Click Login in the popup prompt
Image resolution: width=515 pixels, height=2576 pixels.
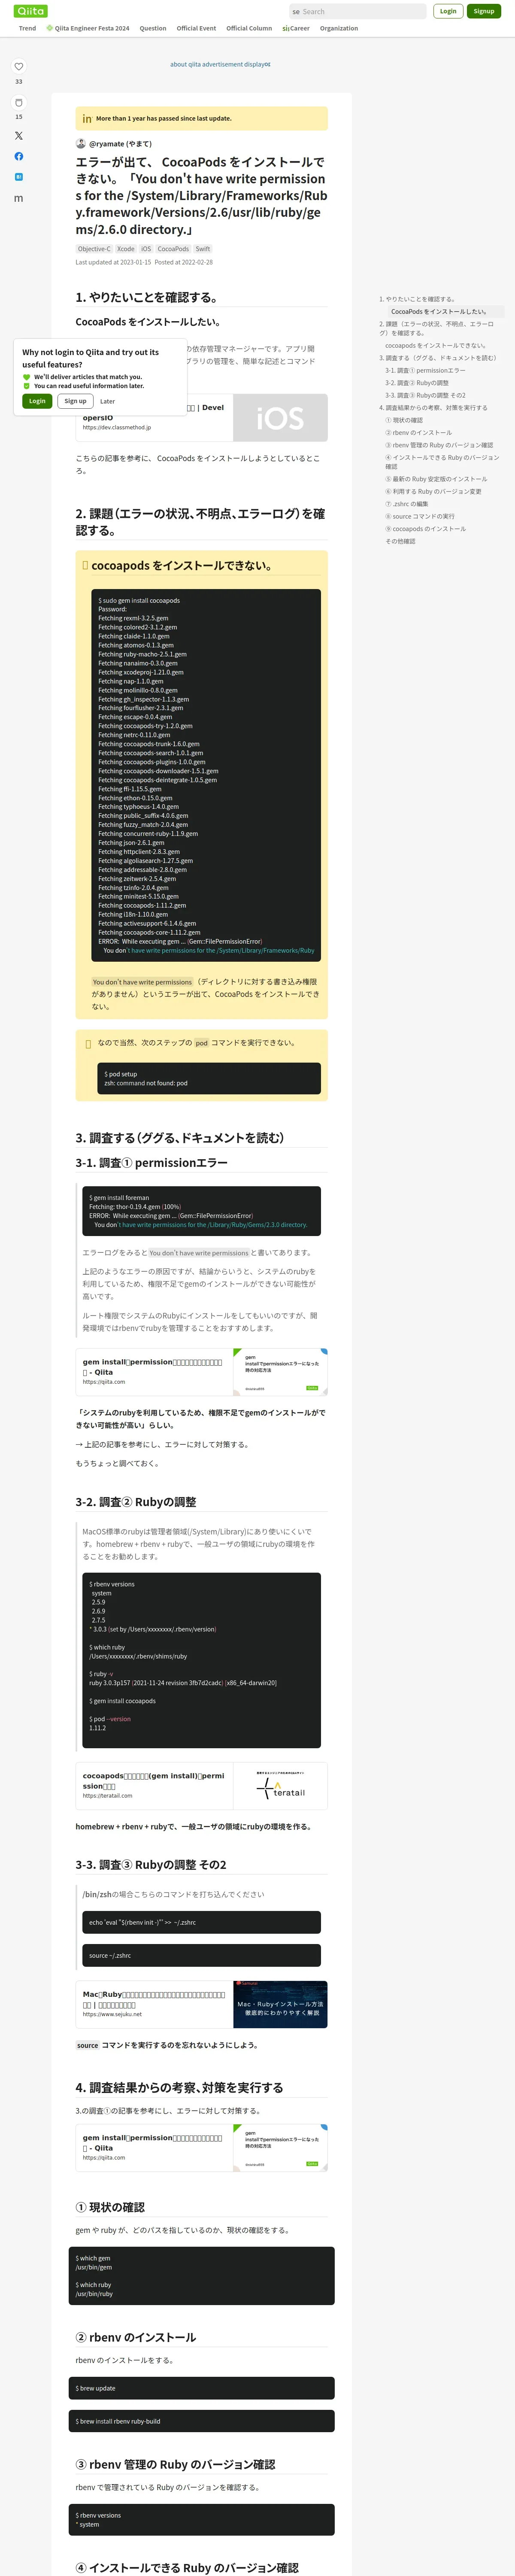click(x=37, y=401)
